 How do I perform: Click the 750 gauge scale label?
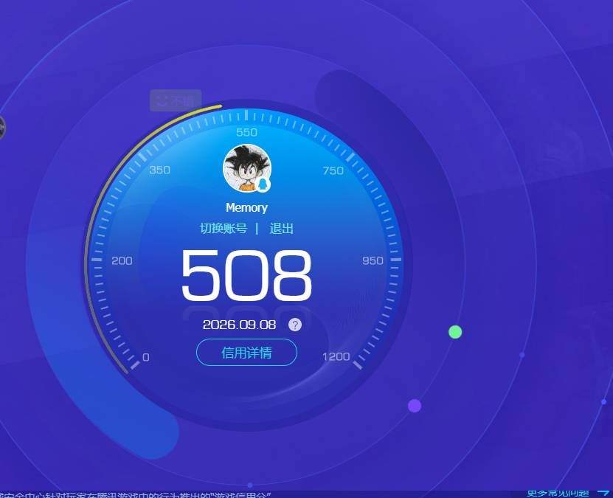pos(333,171)
